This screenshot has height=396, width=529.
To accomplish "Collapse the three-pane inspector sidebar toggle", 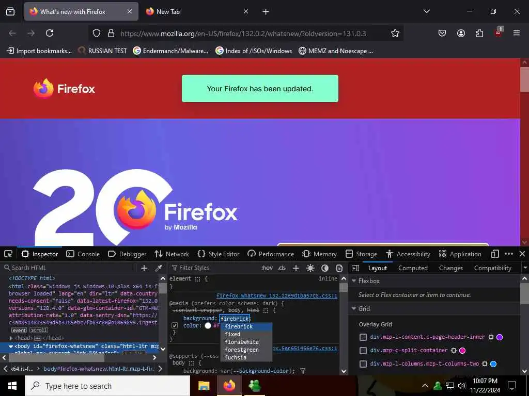I will (x=355, y=268).
